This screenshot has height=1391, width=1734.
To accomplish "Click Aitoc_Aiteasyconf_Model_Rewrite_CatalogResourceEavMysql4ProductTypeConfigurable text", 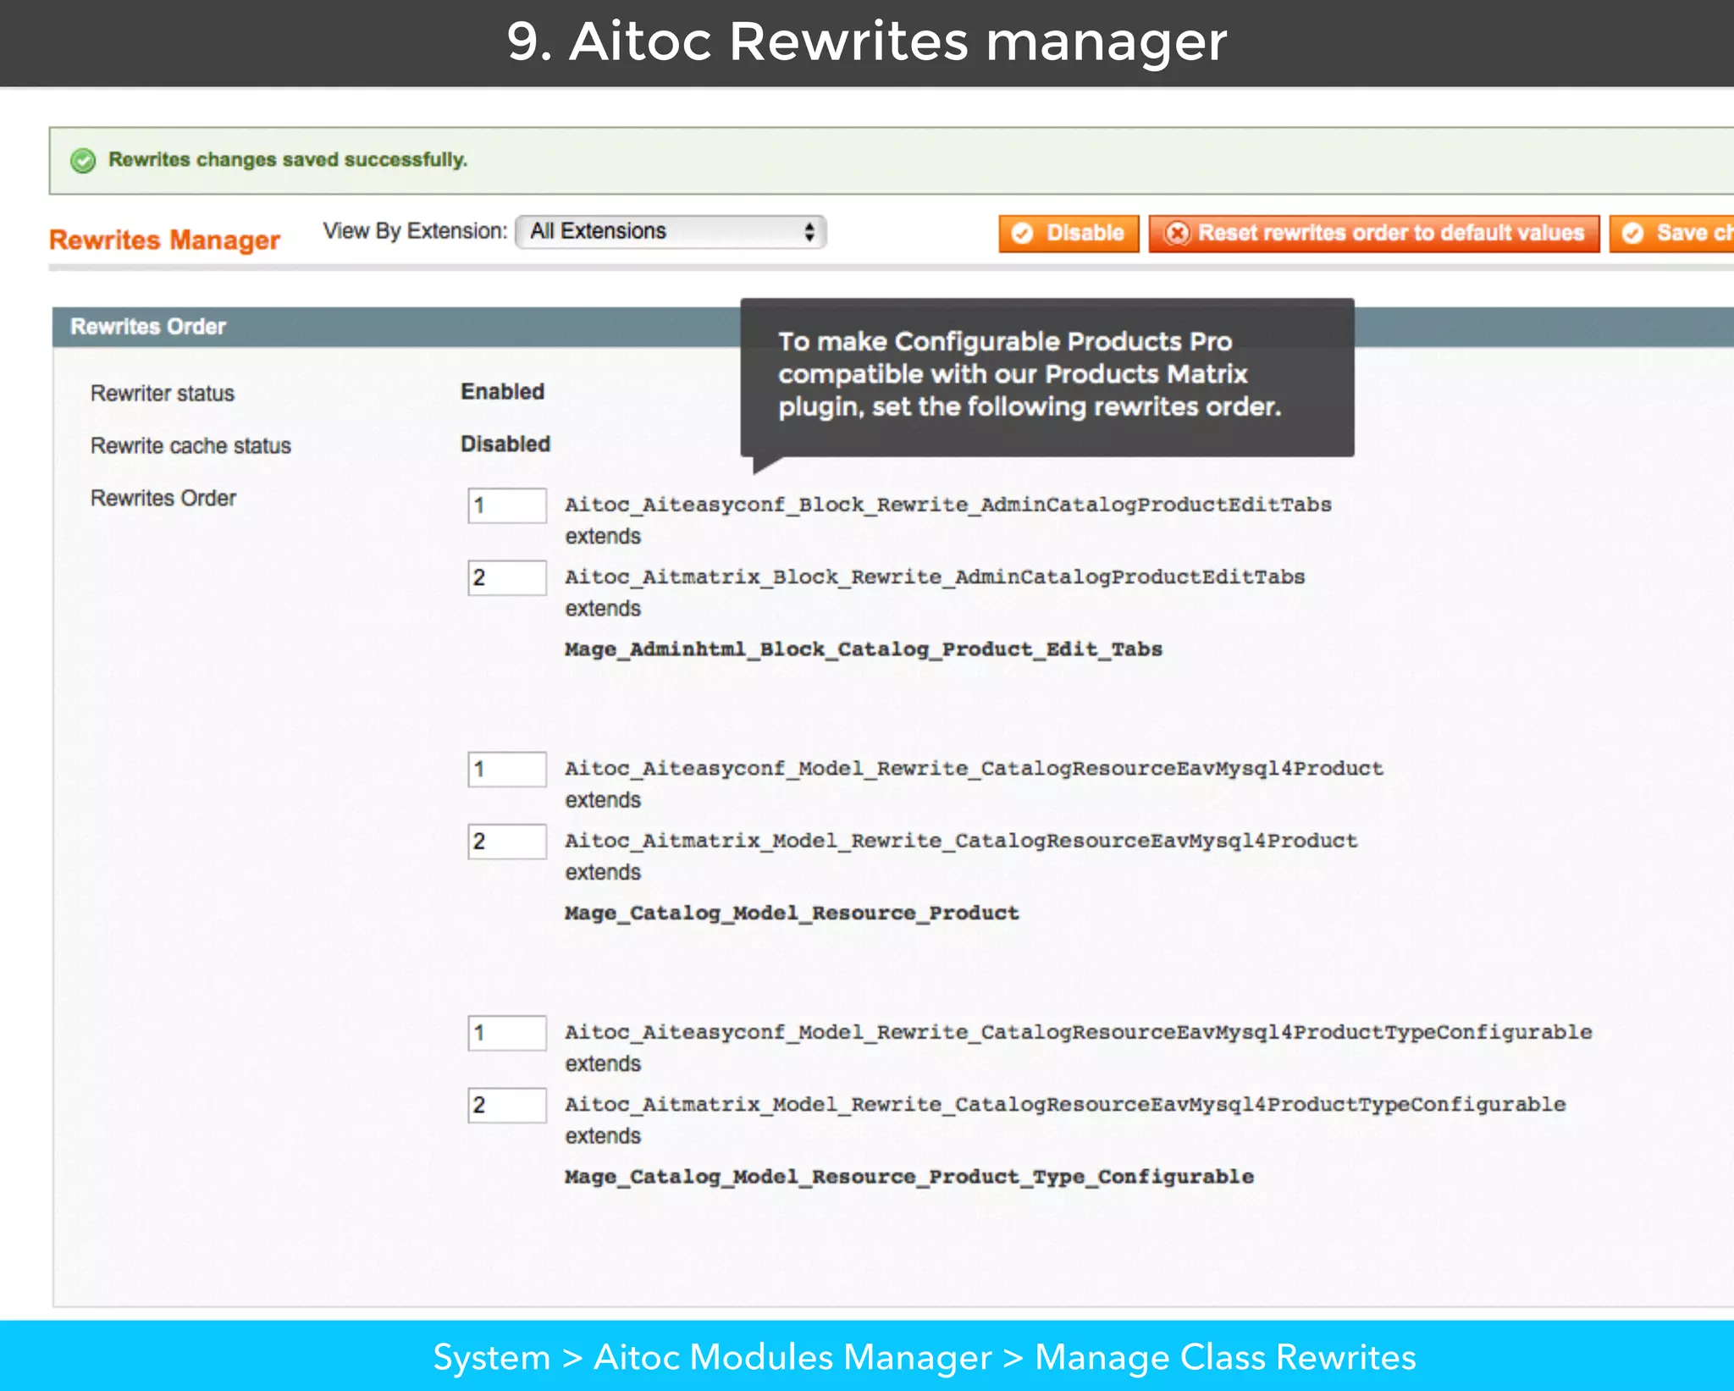I will coord(1079,1032).
